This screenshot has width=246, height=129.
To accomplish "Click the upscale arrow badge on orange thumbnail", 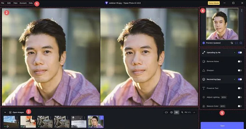I will point(24,126).
